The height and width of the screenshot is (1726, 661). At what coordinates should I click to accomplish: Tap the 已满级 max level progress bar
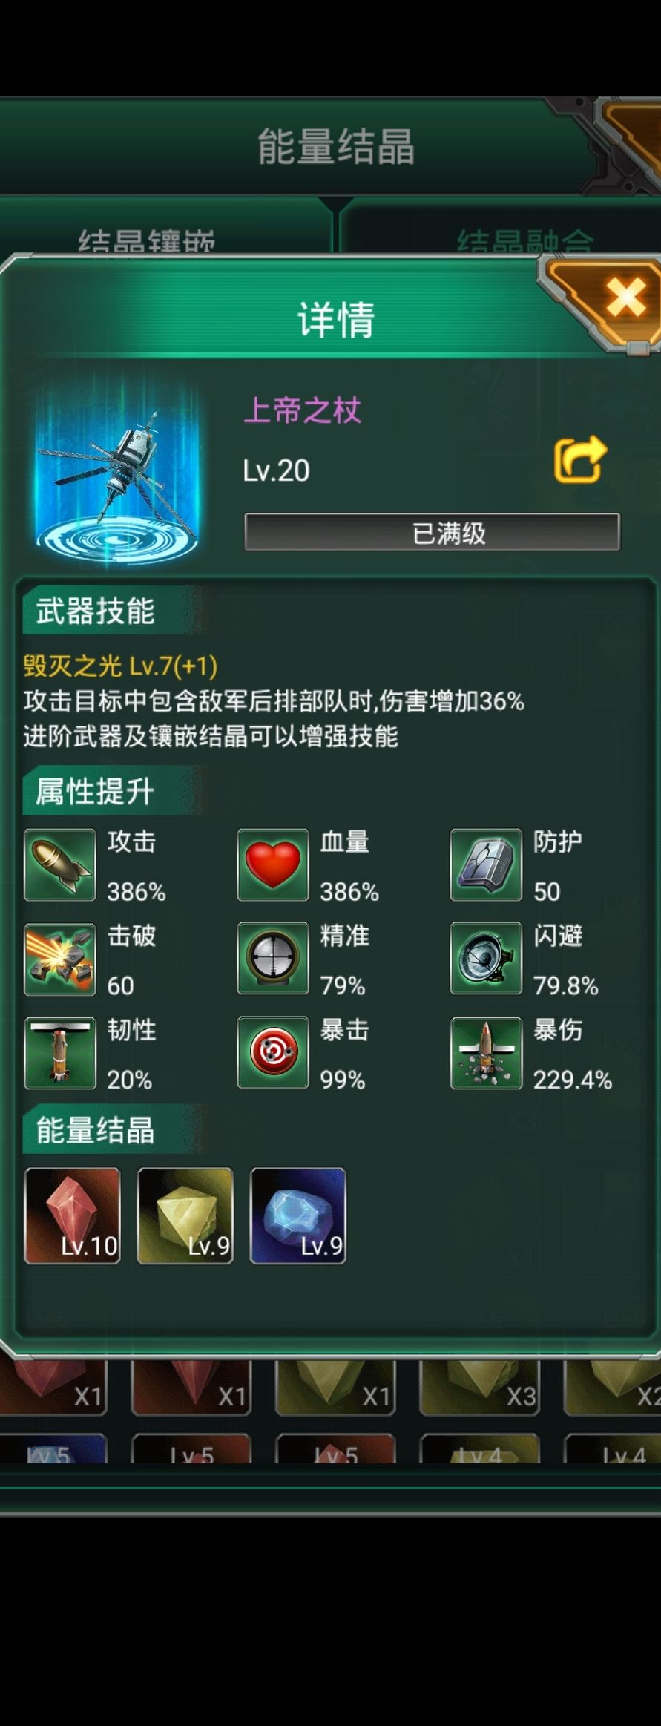point(432,532)
